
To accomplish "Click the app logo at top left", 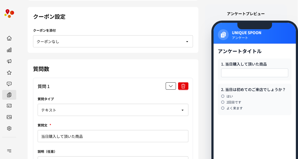I will point(9,13).
